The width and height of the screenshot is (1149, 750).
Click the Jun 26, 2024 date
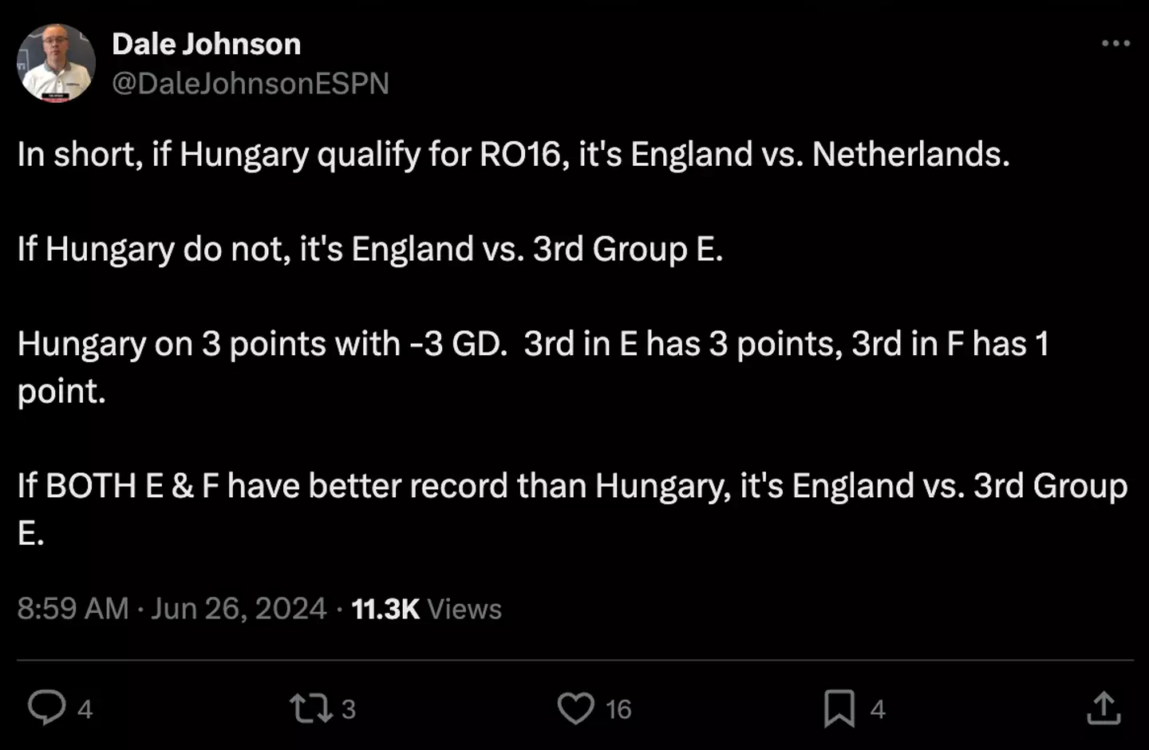pos(239,609)
